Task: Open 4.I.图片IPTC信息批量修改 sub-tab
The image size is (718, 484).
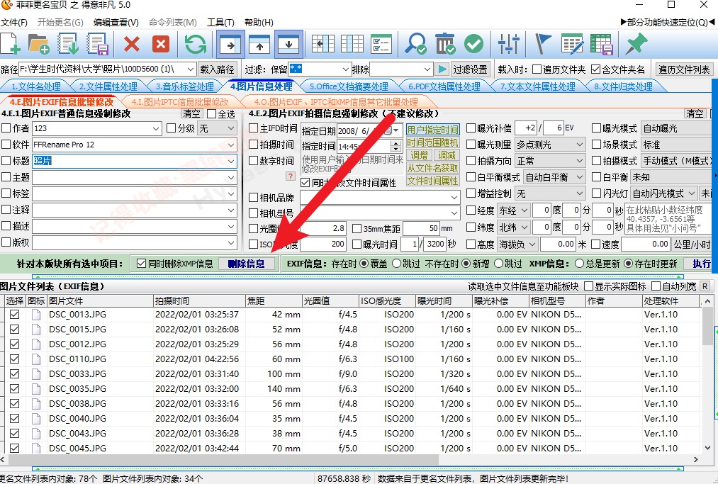Action: [180, 101]
